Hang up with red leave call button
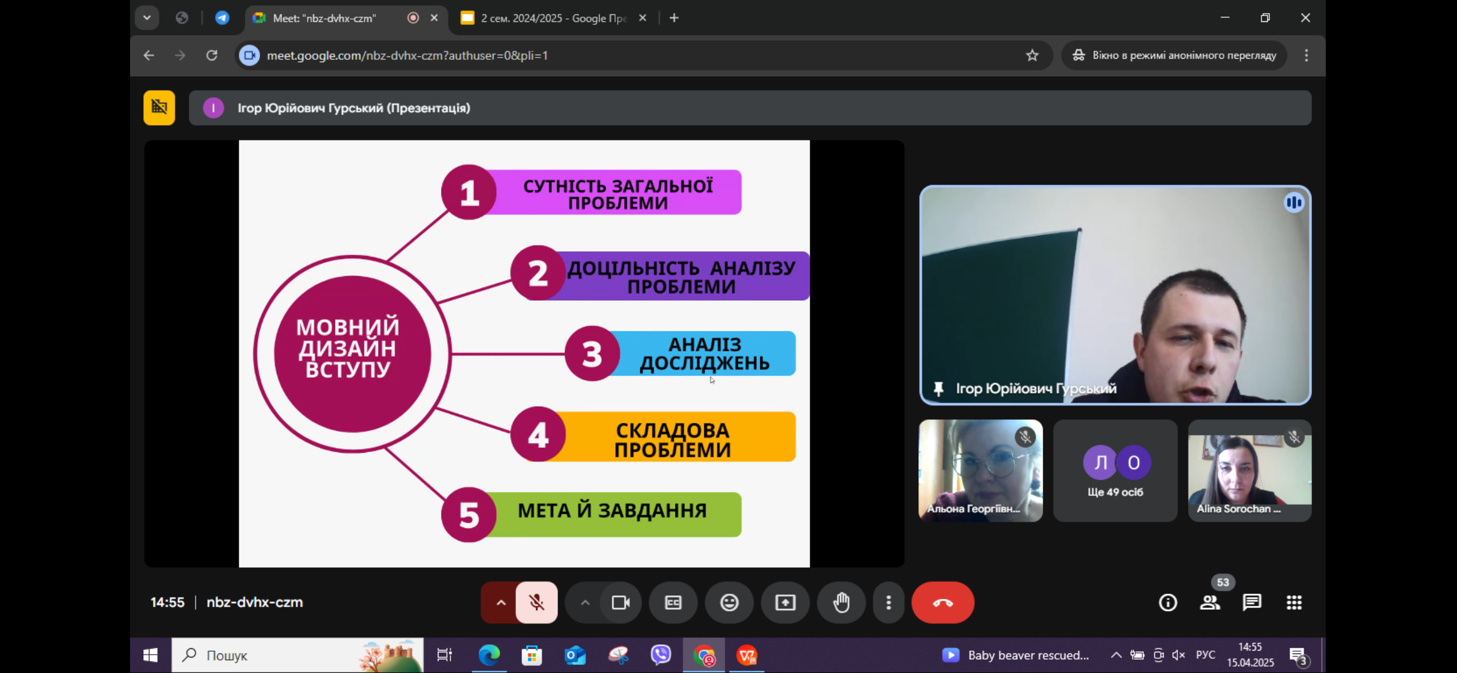Screen dimensions: 1457x673 (943, 602)
